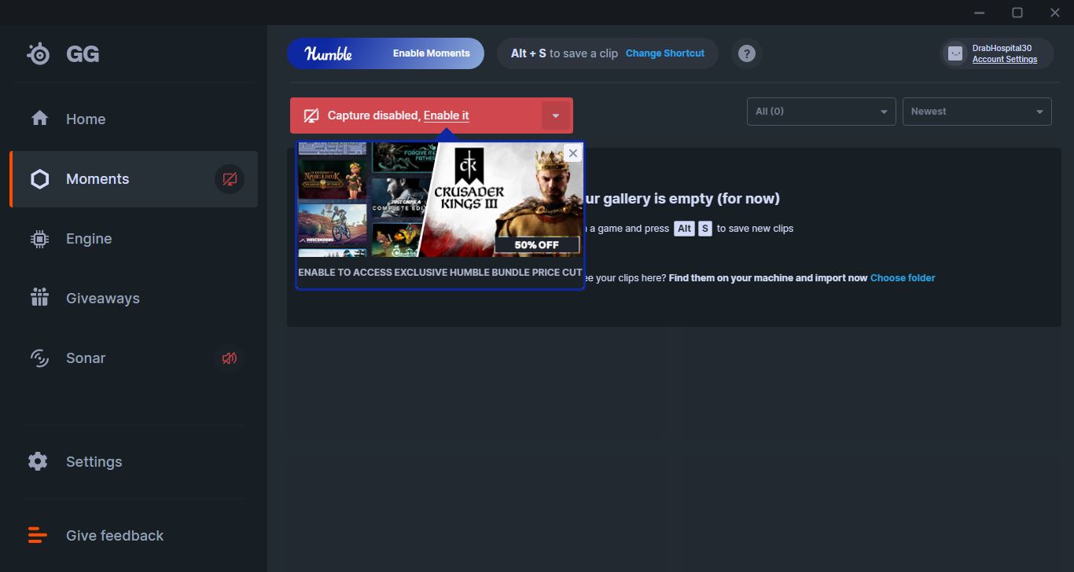
Task: Open Account Settings link
Action: (x=1005, y=60)
